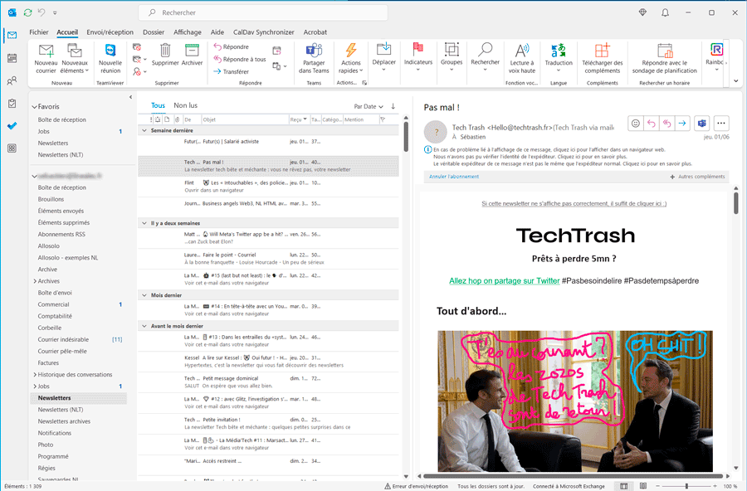Click send/receive sync icon in title bar
Viewport: 747px width, 491px height.
coord(28,13)
